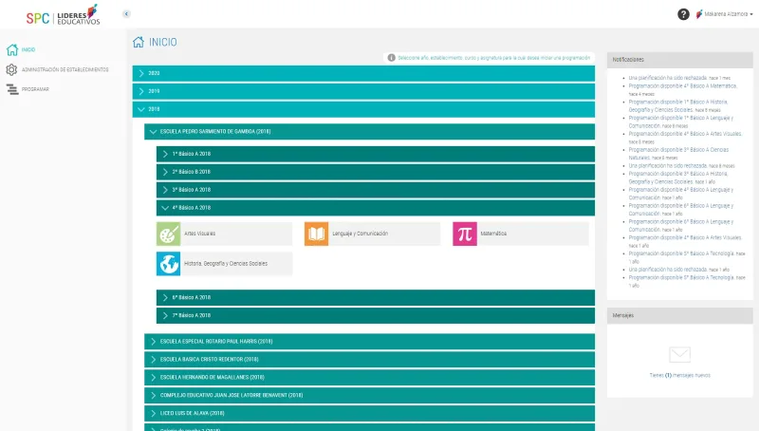Go to Inicio in the sidebar
Screen dimensions: 759x431
coord(21,49)
